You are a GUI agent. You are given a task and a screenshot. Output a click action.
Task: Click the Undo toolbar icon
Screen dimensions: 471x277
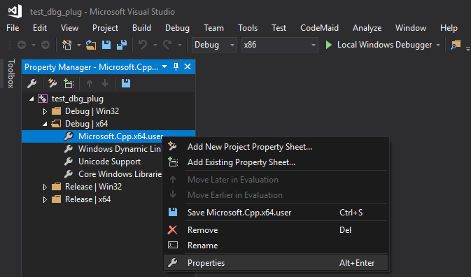pos(143,45)
